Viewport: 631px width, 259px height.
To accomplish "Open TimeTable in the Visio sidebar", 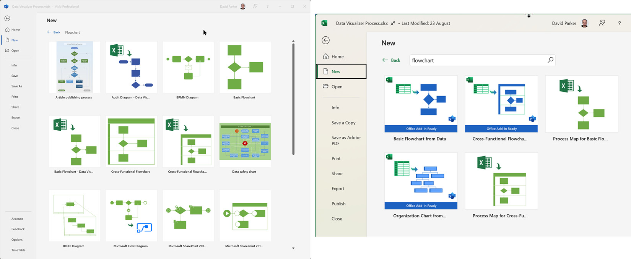I will point(18,250).
